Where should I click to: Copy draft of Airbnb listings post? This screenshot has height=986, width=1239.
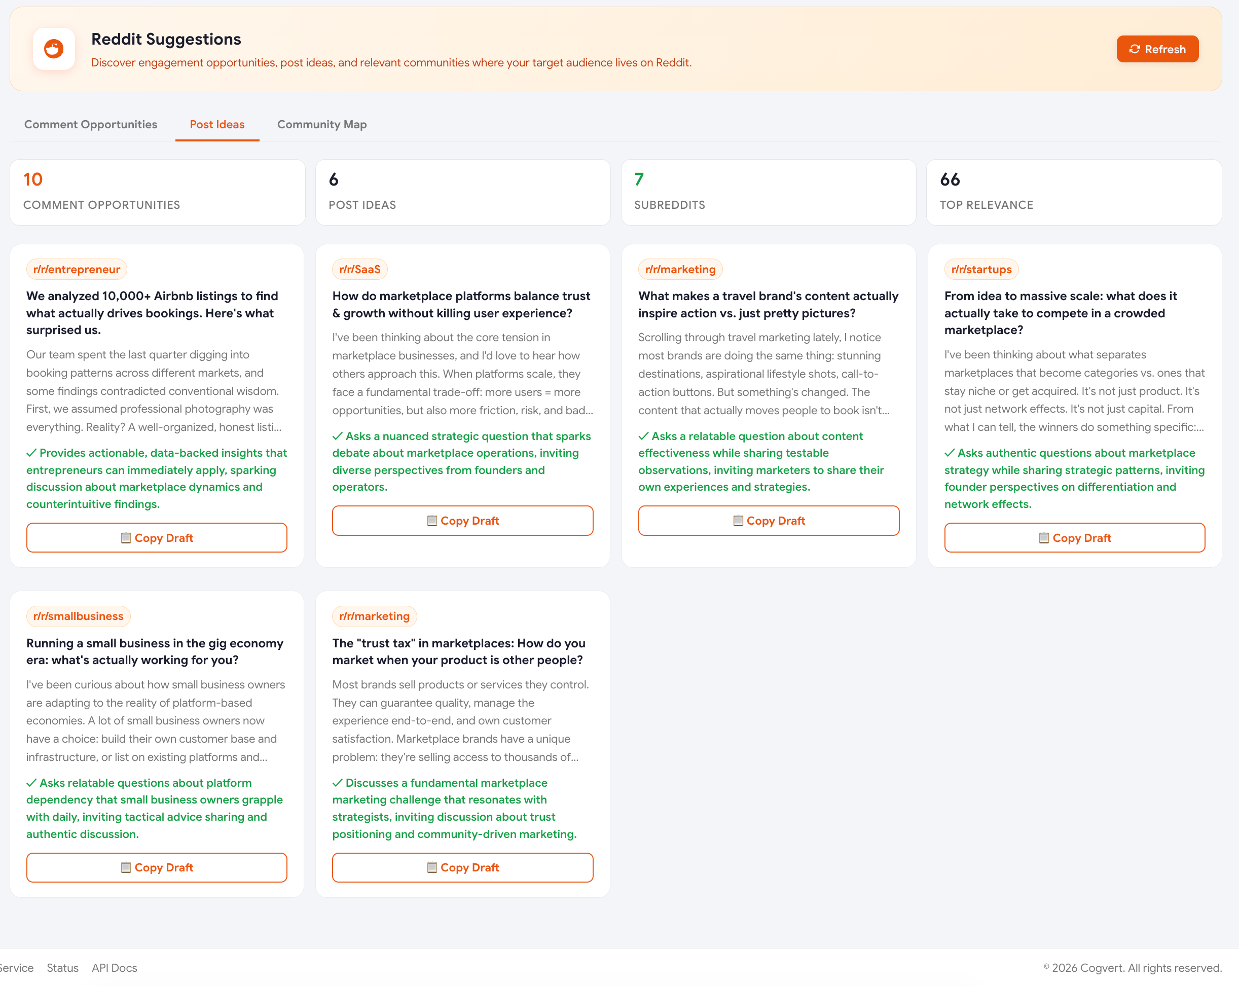click(x=156, y=537)
